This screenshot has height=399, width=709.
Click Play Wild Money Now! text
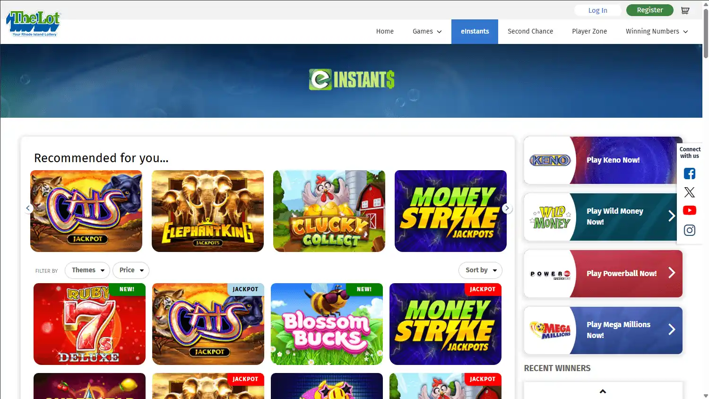tap(615, 217)
